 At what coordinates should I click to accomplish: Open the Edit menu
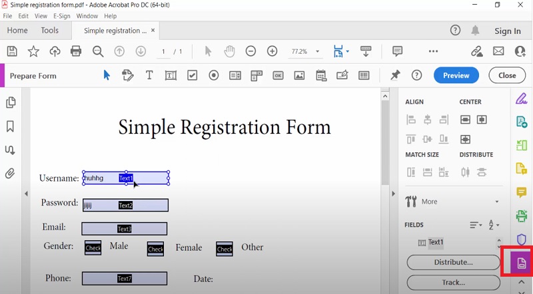point(23,16)
